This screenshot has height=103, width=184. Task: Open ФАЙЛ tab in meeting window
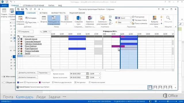(x=20, y=13)
